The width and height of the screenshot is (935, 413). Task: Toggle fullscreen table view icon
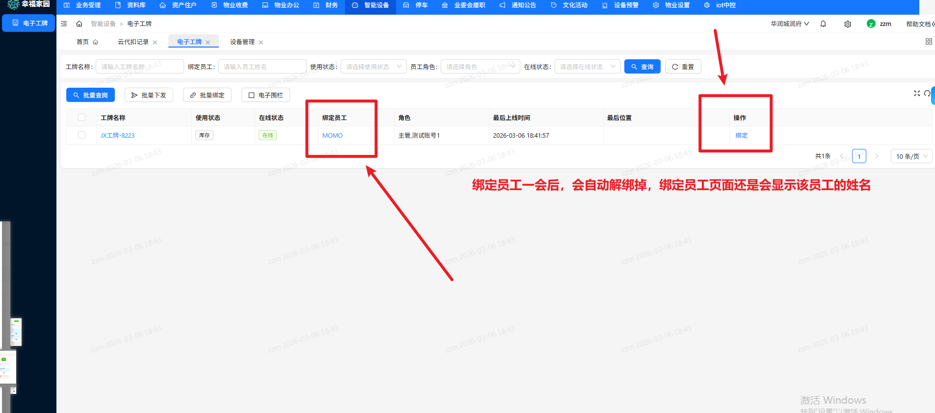[916, 93]
